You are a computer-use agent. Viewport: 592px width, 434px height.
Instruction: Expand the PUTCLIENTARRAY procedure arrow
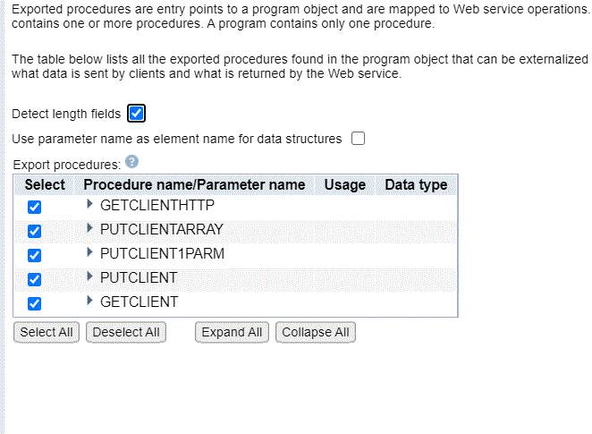click(x=89, y=228)
